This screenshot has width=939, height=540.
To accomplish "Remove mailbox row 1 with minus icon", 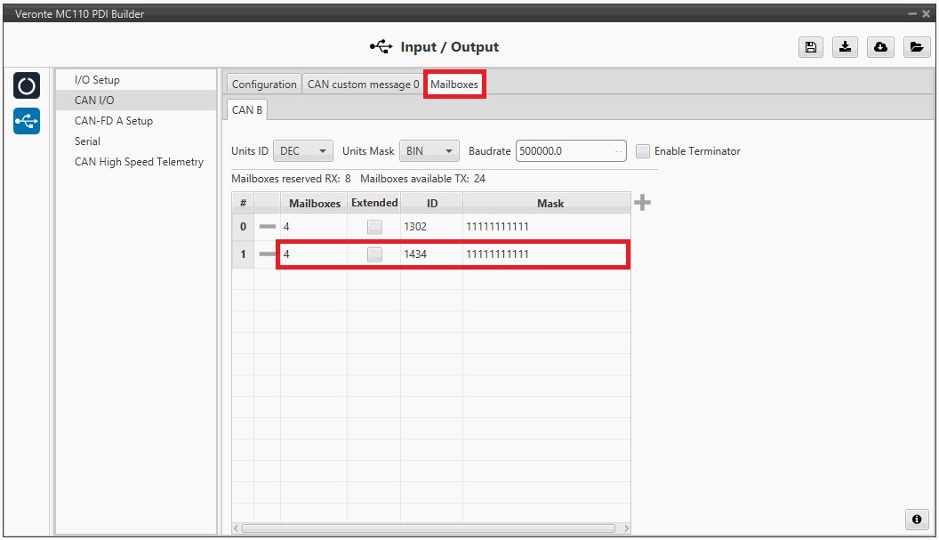I will 267,254.
